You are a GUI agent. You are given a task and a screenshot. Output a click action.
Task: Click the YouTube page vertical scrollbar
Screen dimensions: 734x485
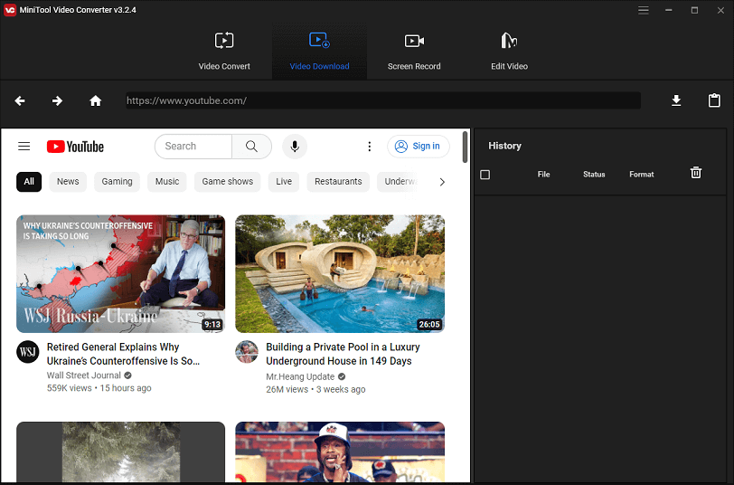point(465,147)
